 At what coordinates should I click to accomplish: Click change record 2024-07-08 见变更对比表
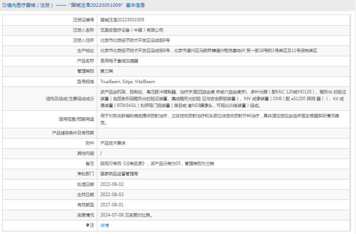point(126,215)
